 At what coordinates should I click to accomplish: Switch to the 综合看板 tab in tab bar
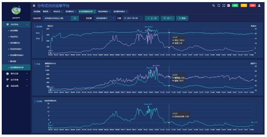[37, 12]
